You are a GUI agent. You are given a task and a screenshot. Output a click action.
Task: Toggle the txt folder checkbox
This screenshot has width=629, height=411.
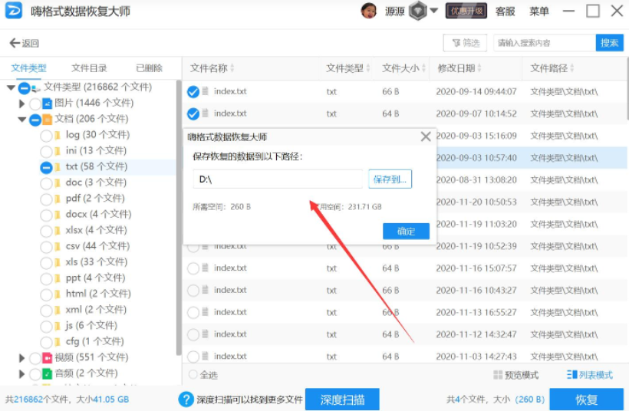click(x=46, y=167)
